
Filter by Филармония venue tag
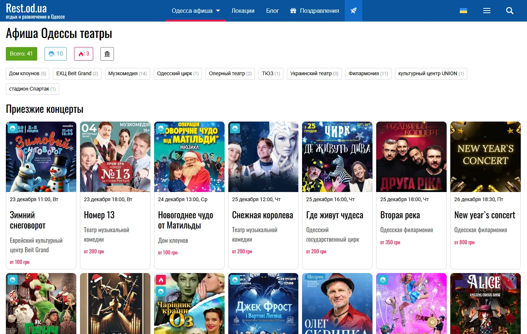point(368,73)
